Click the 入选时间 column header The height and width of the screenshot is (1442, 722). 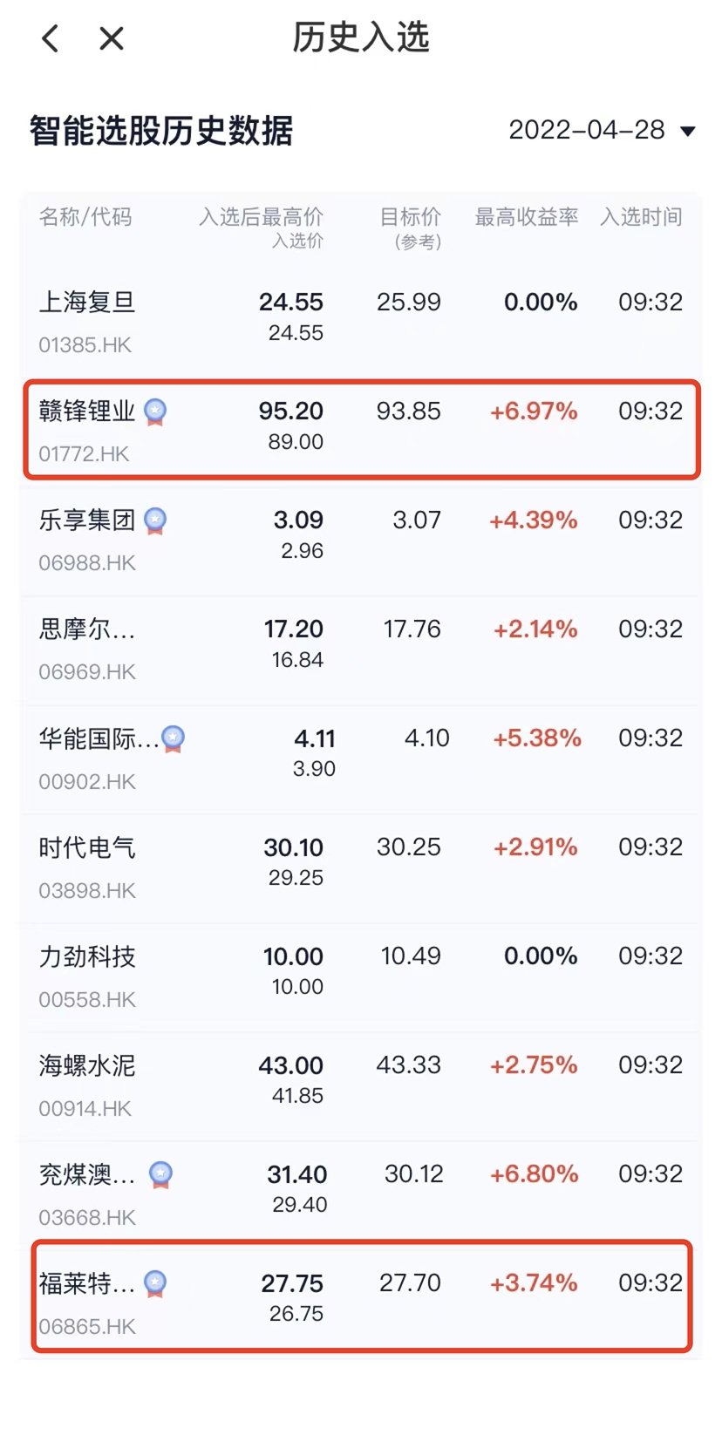coord(641,217)
